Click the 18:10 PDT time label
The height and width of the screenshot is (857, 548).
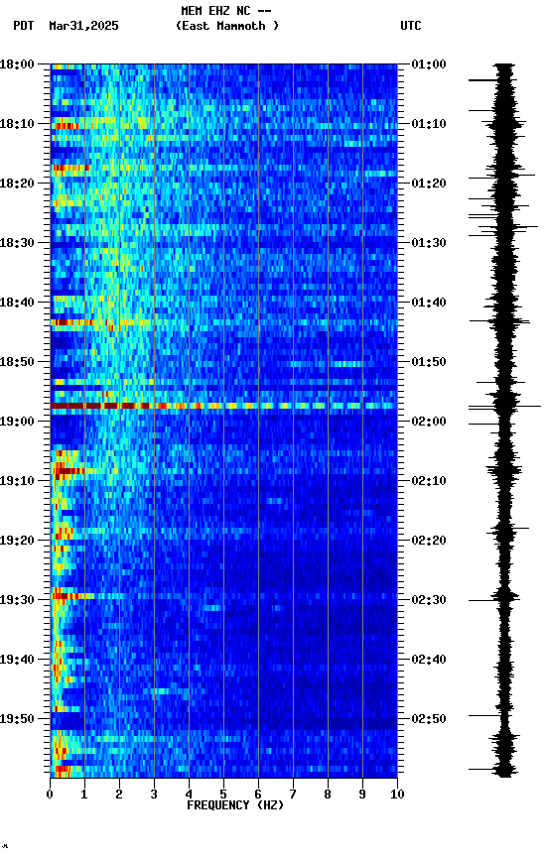(x=17, y=124)
